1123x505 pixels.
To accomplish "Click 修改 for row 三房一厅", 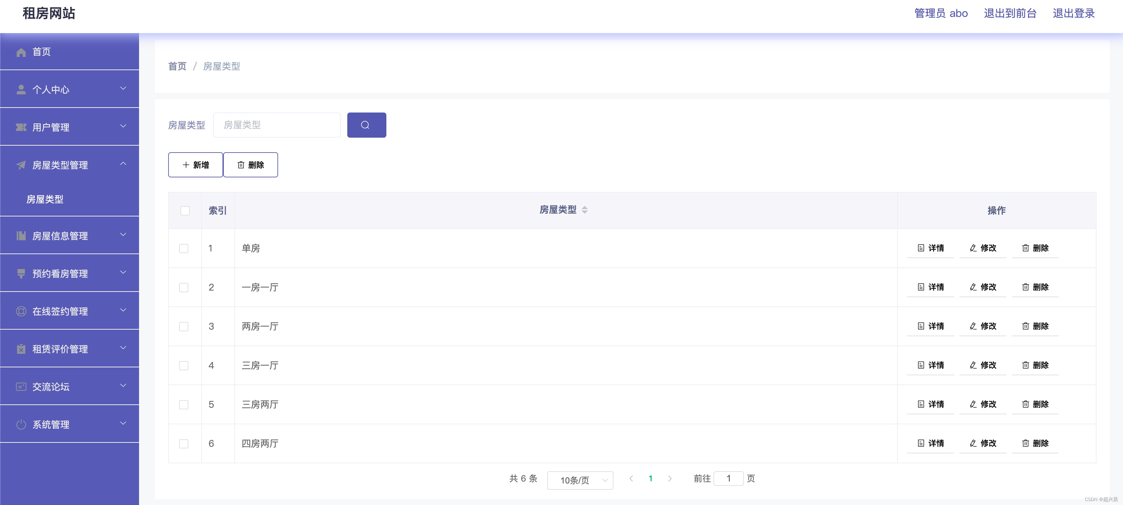I will click(983, 365).
